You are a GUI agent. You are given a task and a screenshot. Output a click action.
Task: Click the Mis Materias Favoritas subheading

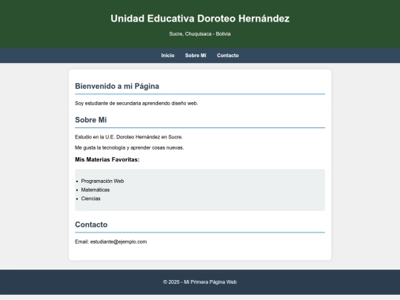click(107, 160)
